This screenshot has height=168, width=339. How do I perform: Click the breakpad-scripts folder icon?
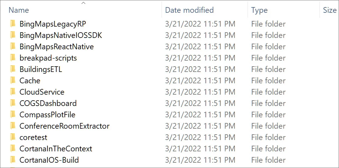(13, 58)
